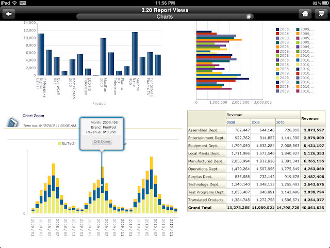The image size is (330, 248).
Task: Open the actions menu icon top right
Action: click(321, 14)
